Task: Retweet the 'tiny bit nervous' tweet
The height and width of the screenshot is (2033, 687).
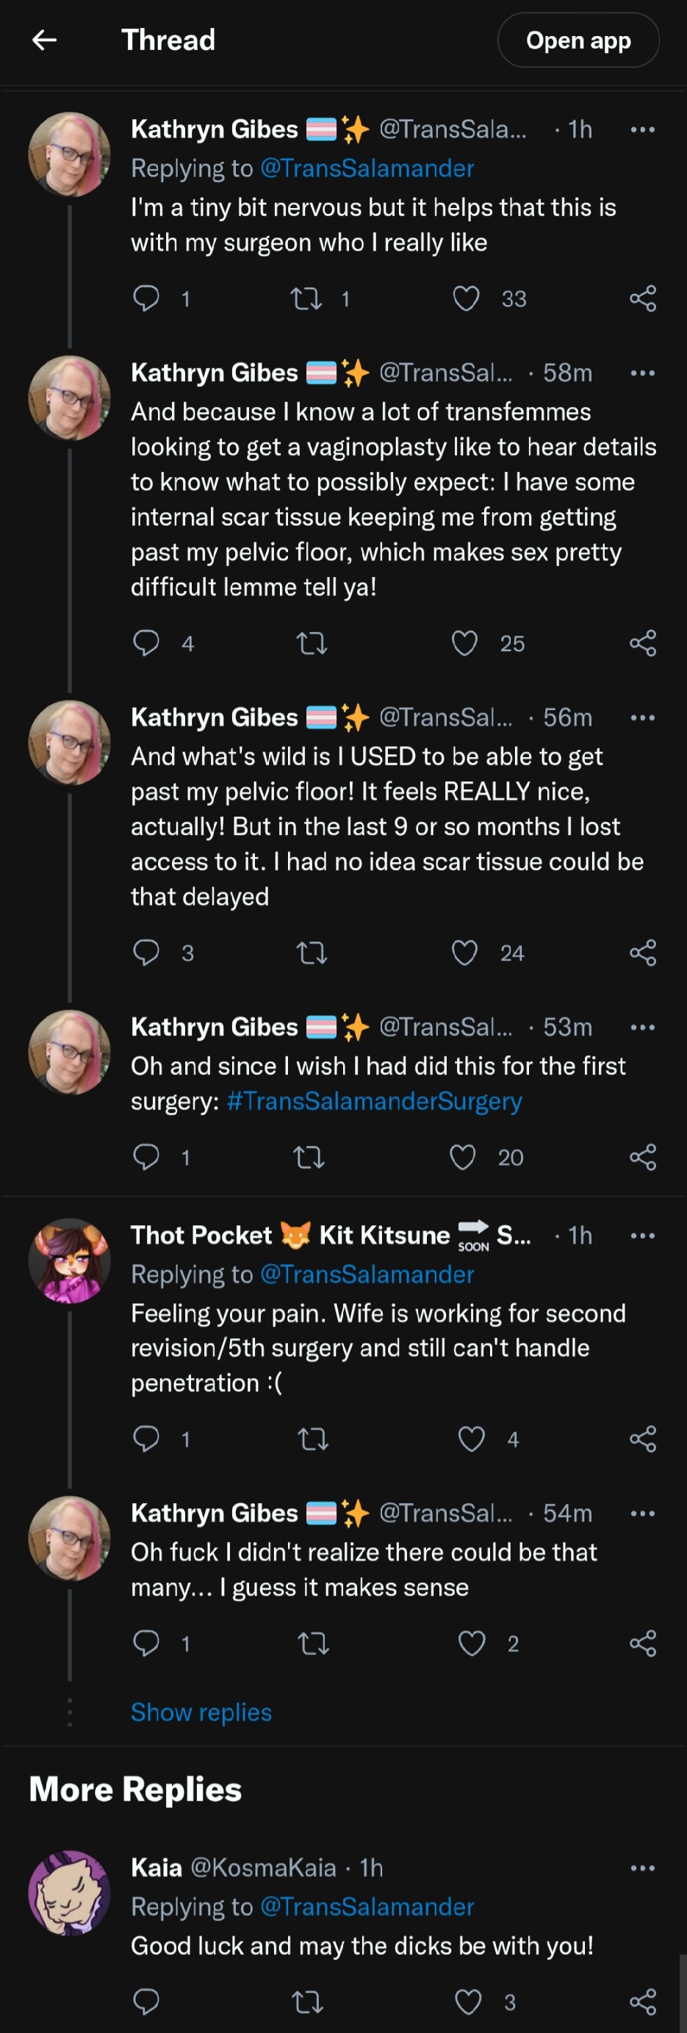Action: [306, 298]
